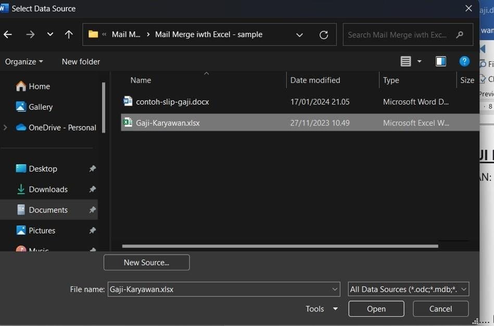
Task: Go up one folder level
Action: tap(69, 34)
